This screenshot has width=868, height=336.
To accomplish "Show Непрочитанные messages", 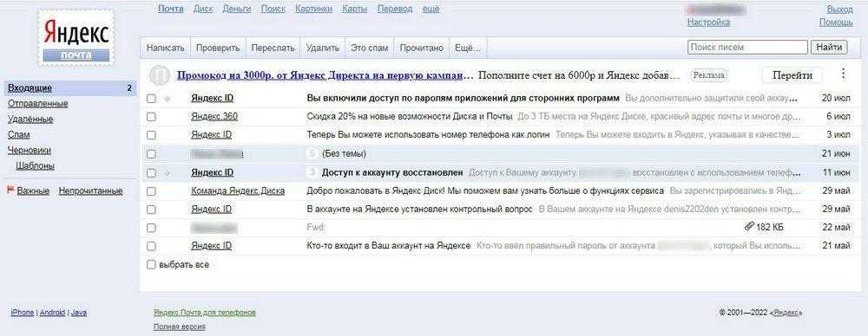I will [x=91, y=191].
